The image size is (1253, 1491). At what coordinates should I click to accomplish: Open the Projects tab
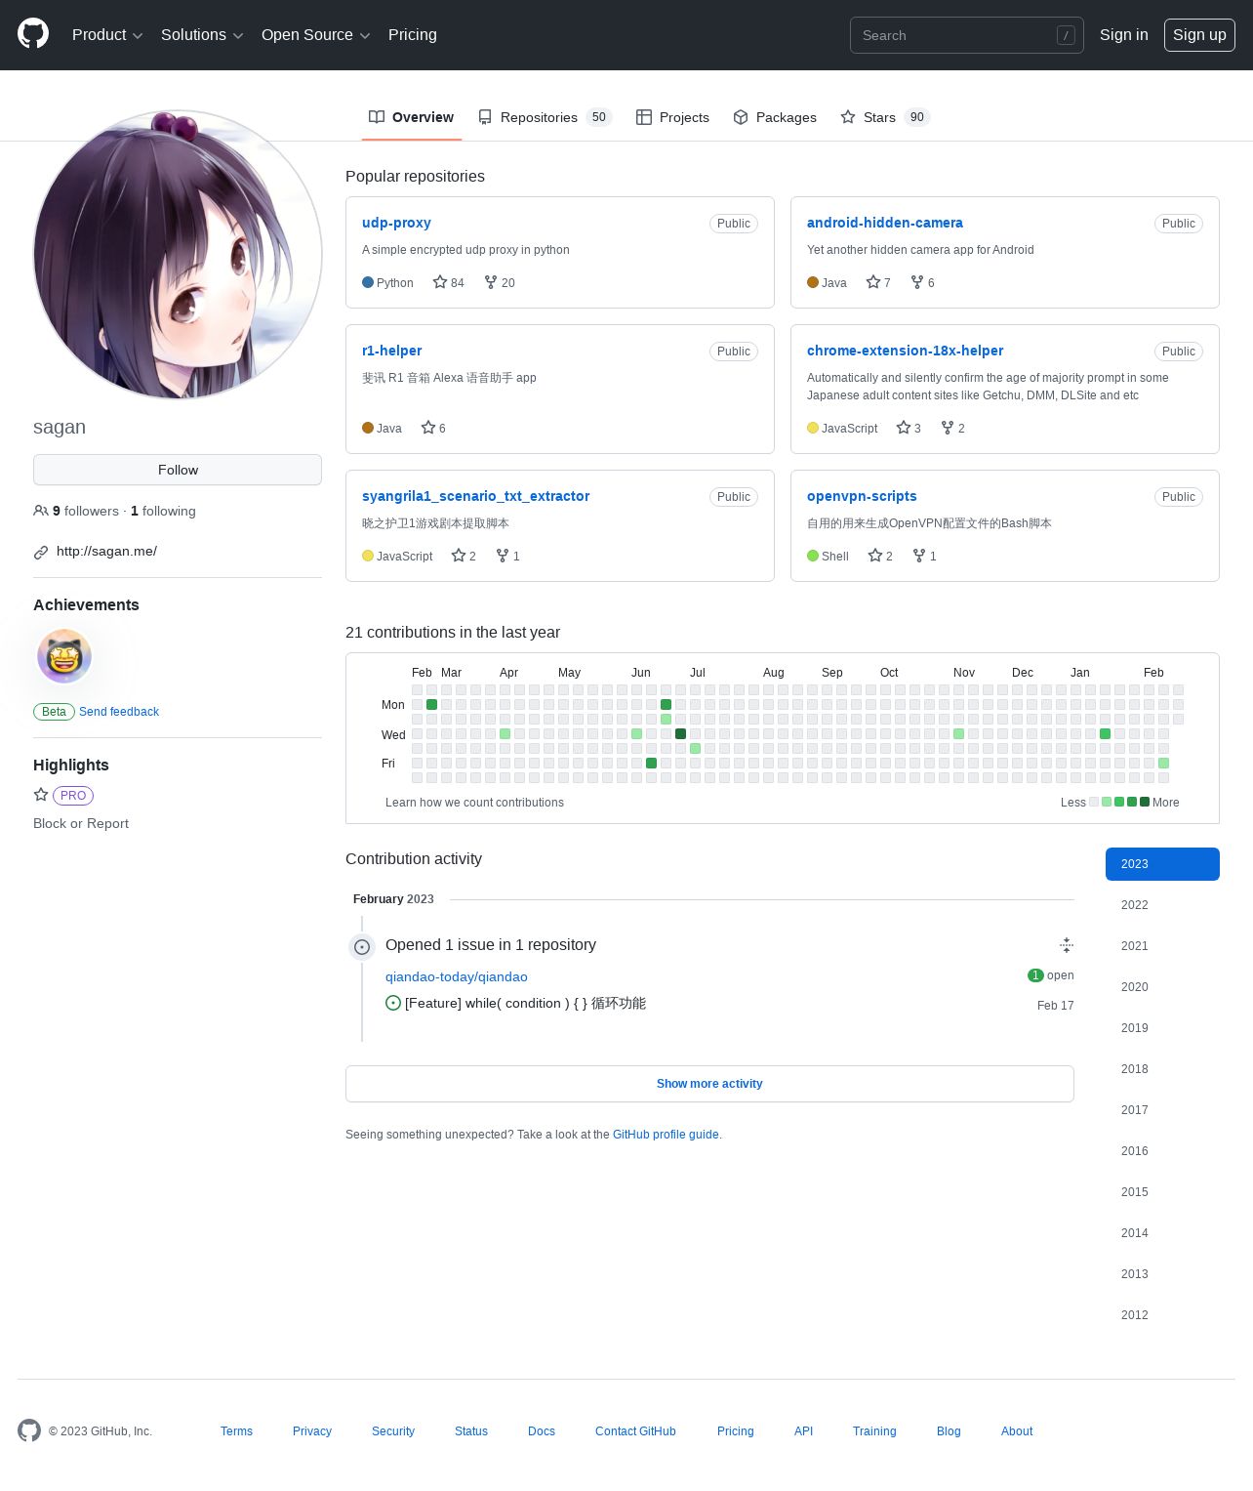point(672,117)
